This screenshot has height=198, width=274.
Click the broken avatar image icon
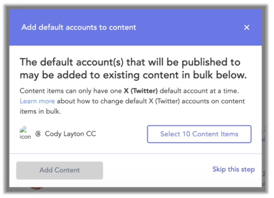pos(23,129)
